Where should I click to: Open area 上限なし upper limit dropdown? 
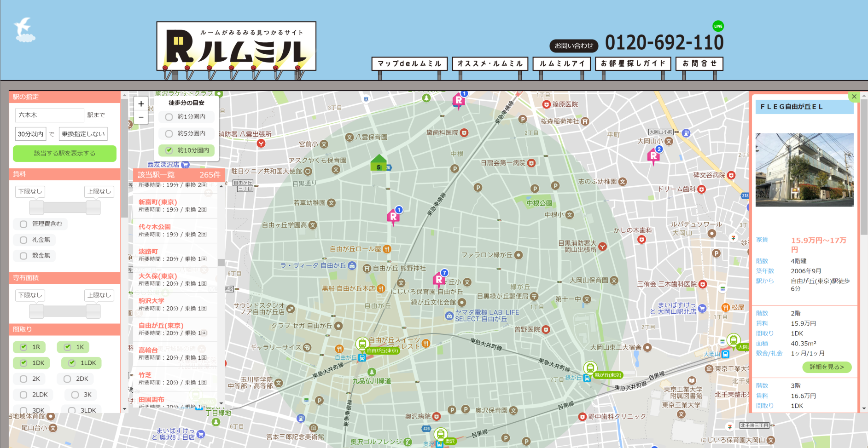coord(99,295)
